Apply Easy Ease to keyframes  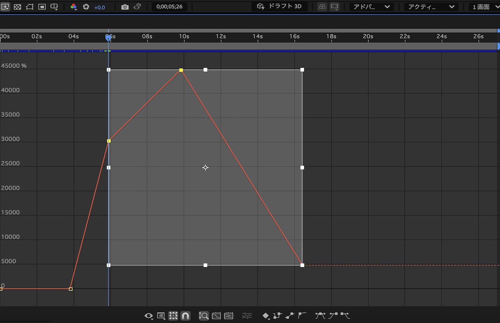pyautogui.click(x=320, y=316)
